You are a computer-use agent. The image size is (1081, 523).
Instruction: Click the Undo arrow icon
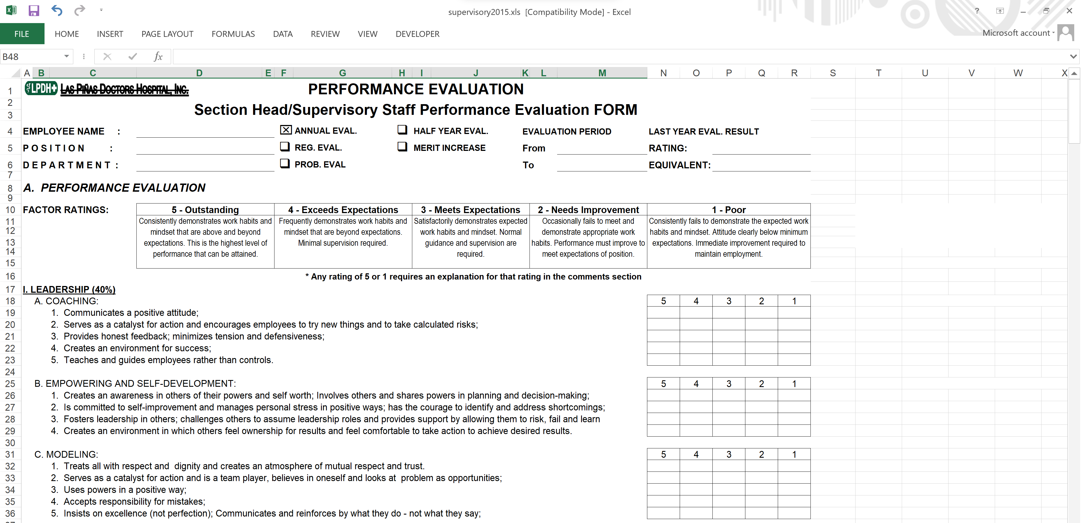[57, 10]
